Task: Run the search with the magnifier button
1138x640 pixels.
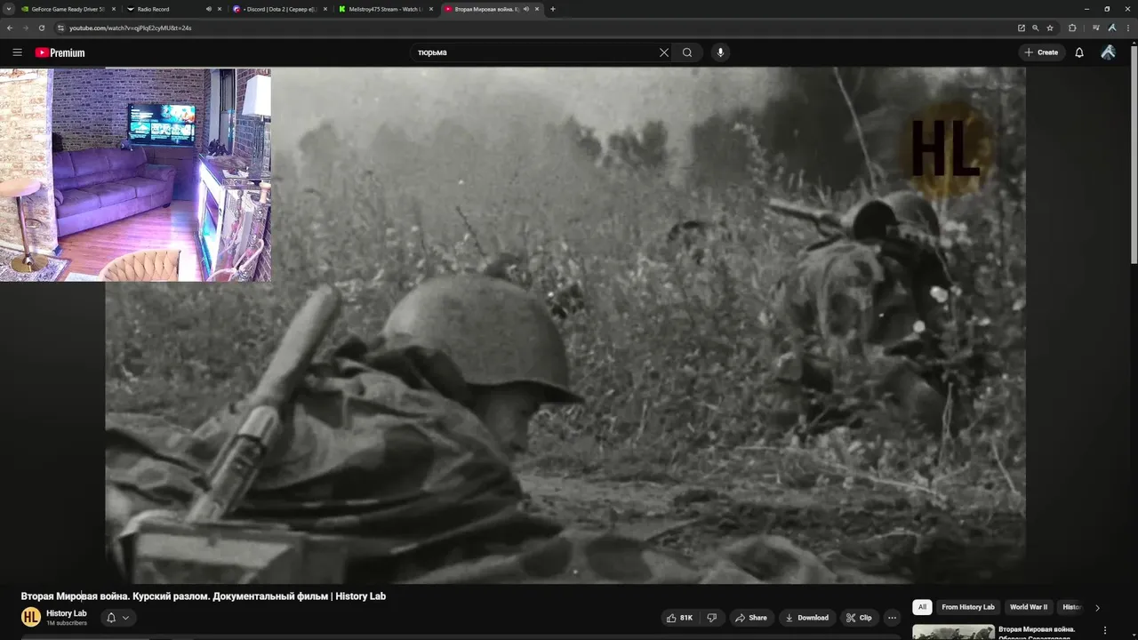Action: (x=687, y=52)
